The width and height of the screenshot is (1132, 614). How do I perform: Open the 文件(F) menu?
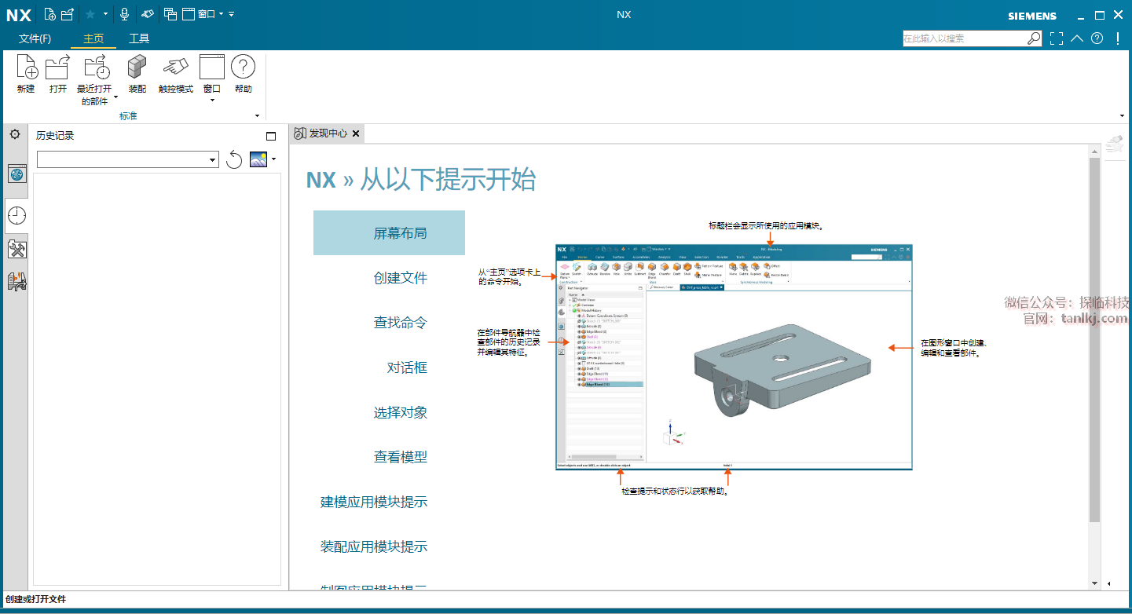coord(35,38)
